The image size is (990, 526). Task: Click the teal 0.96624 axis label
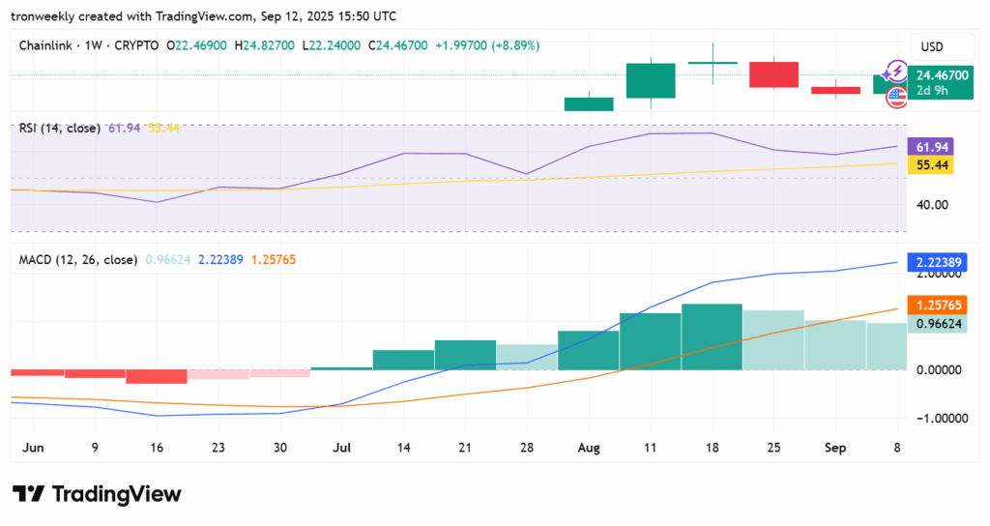point(937,324)
